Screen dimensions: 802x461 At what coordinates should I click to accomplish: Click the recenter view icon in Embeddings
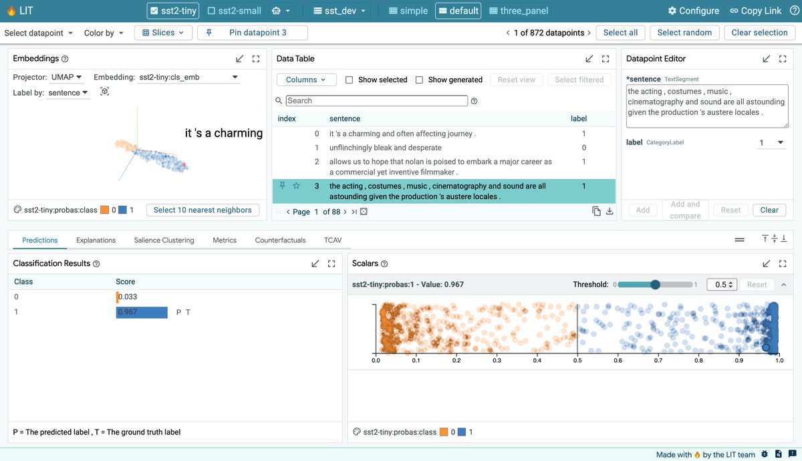coord(104,92)
